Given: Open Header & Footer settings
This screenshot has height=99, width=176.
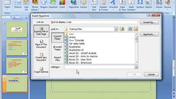Looking at the screenshot, I should [103, 5].
